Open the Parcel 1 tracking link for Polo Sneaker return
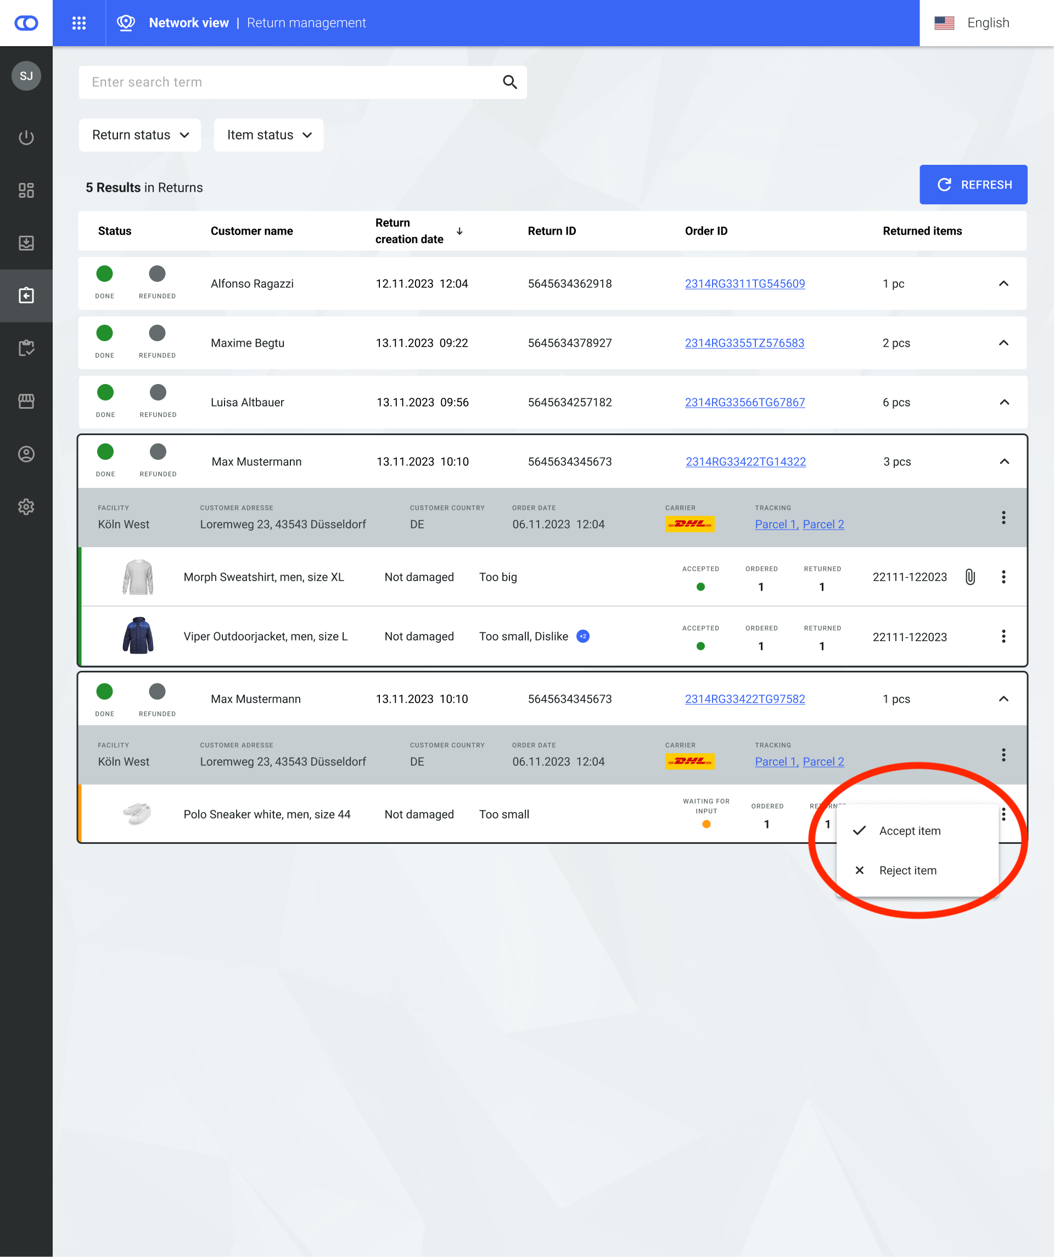1054x1257 pixels. click(x=775, y=761)
